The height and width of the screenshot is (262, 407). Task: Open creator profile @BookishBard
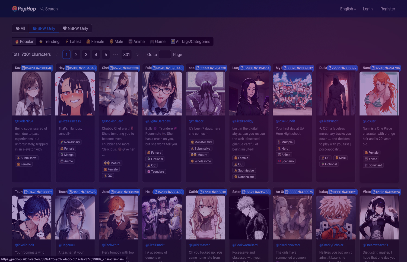(113, 121)
